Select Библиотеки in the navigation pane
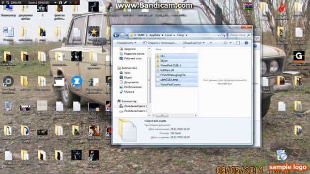 [x=127, y=68]
